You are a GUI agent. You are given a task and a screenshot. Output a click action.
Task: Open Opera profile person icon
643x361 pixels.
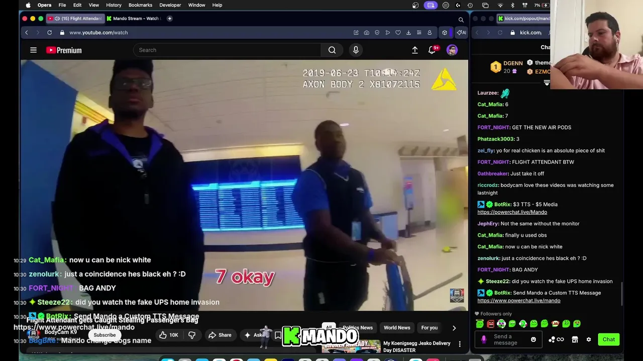pyautogui.click(x=430, y=33)
